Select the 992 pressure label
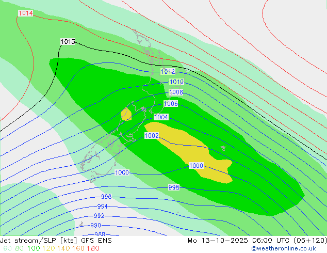 click(x=99, y=216)
